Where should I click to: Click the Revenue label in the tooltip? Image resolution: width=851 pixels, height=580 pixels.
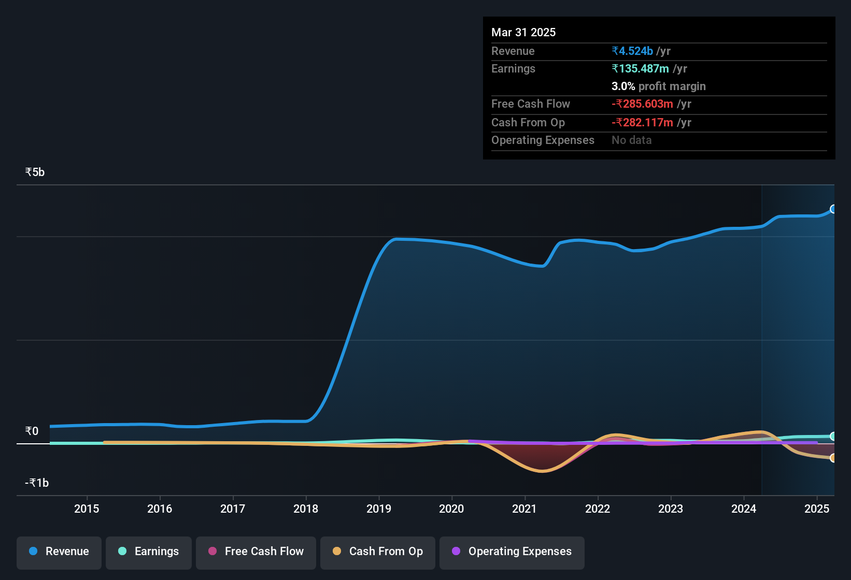point(513,51)
